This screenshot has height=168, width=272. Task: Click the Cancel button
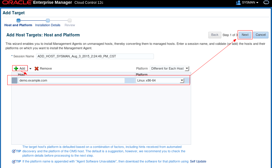click(x=261, y=35)
